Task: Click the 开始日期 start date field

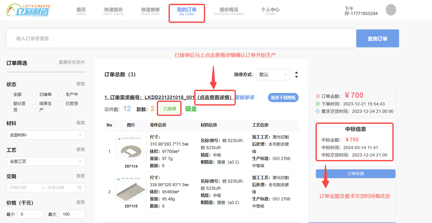Action: pos(24,188)
